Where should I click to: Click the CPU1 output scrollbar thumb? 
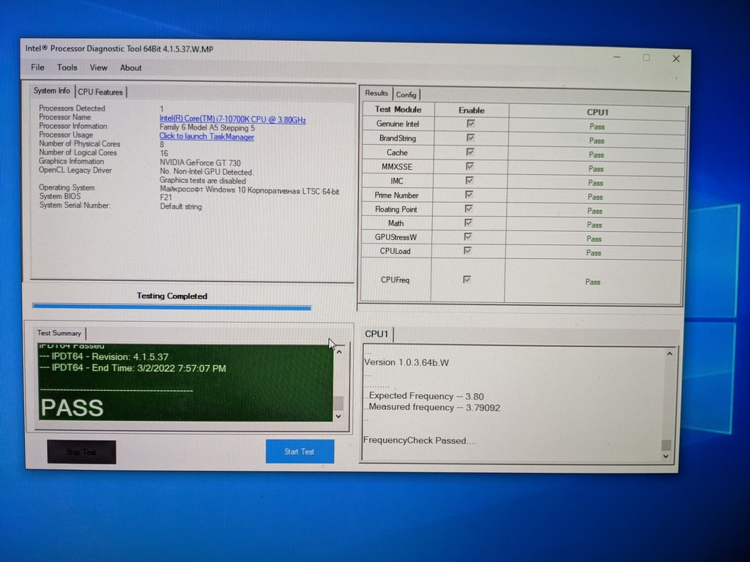point(667,445)
